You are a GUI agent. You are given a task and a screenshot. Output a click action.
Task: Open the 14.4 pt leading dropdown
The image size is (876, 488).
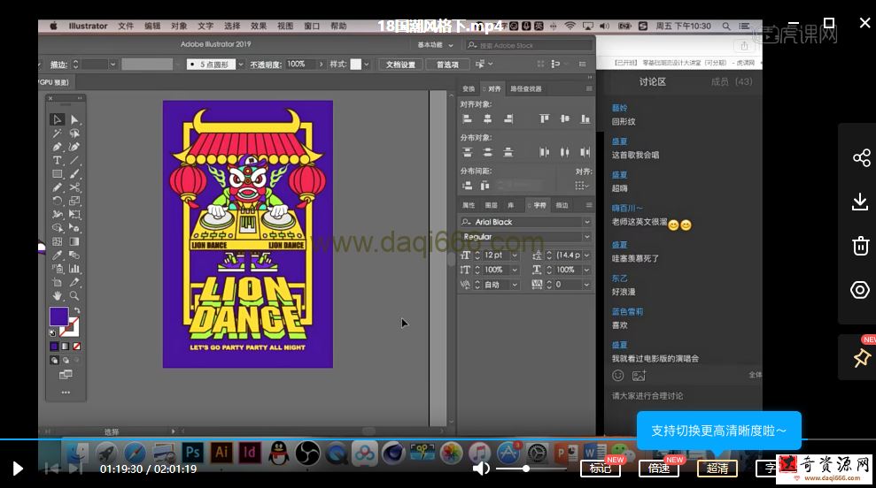click(x=586, y=255)
